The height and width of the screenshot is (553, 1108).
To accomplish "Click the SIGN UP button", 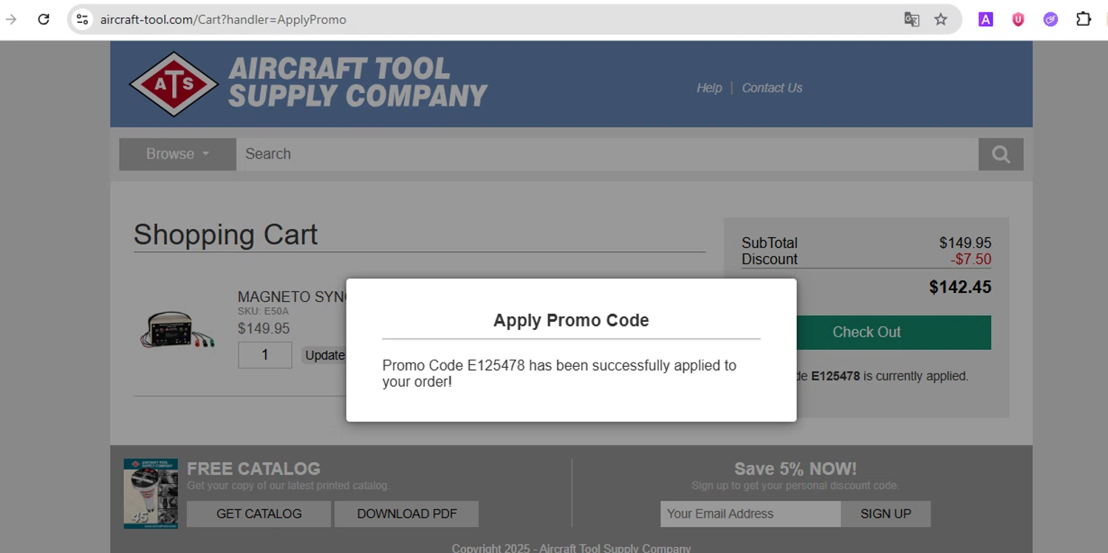I will pos(886,514).
